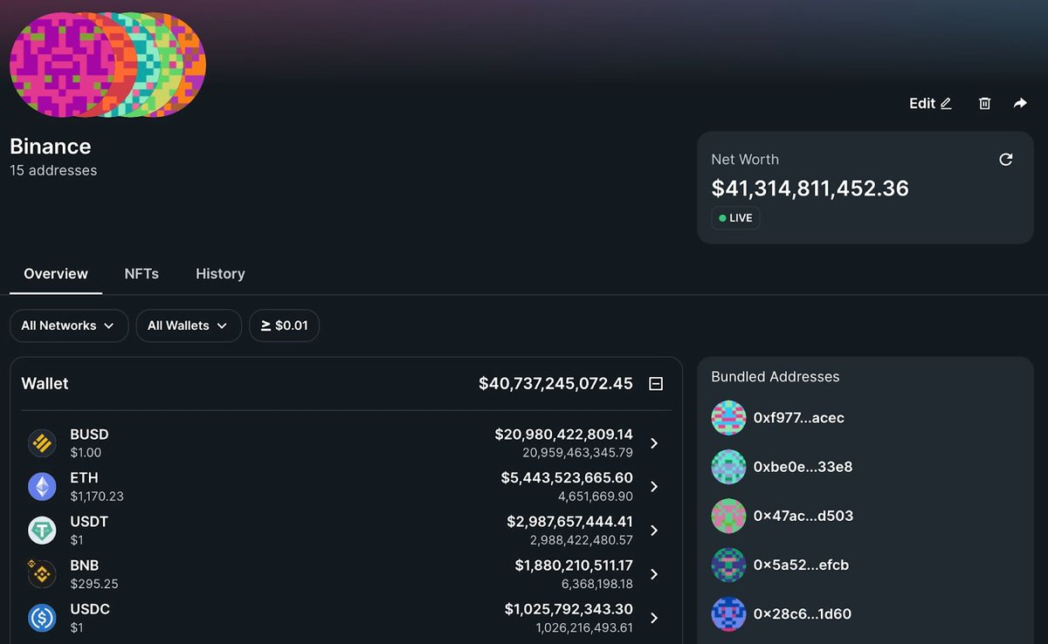Open bundled address 0xf977...acec
Screen dimensions: 1048x644
(798, 418)
